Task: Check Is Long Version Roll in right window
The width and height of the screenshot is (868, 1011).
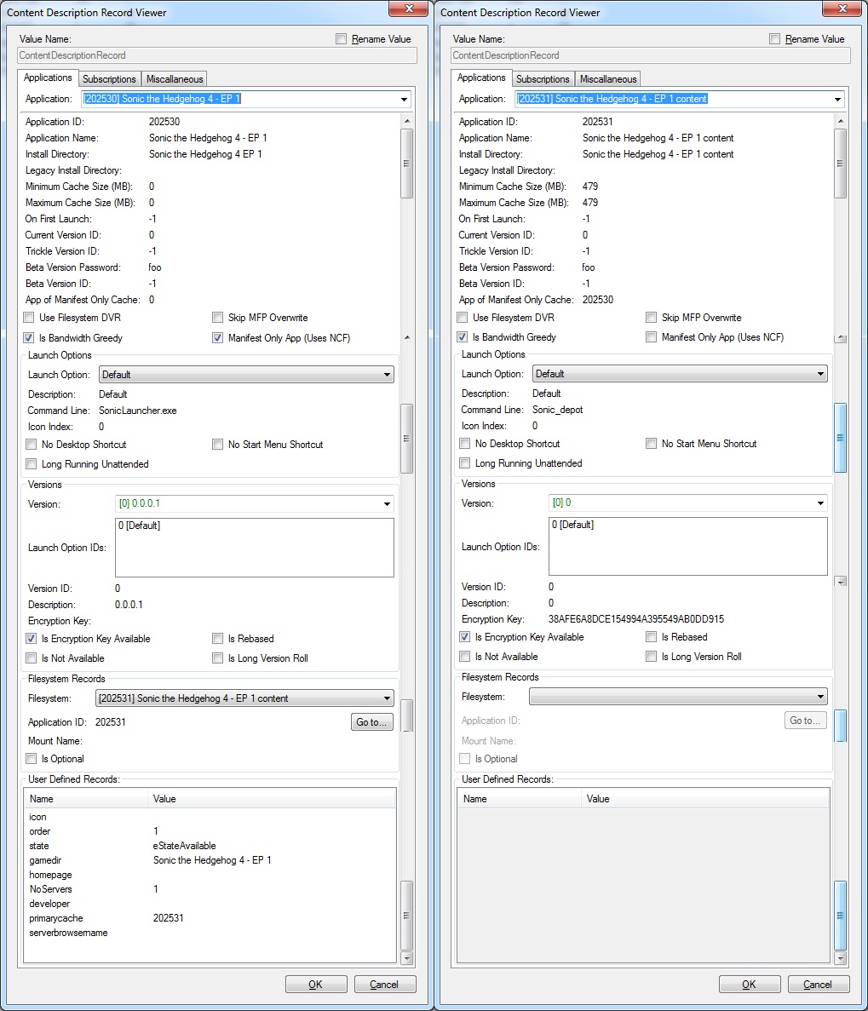Action: (652, 657)
